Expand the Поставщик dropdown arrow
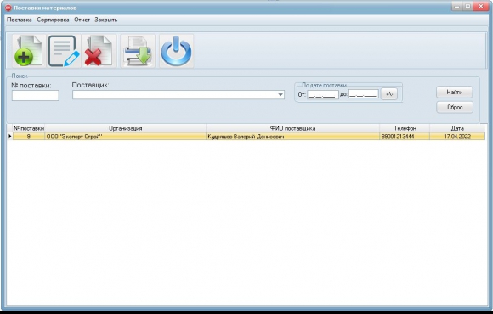493x314 pixels. (280, 94)
